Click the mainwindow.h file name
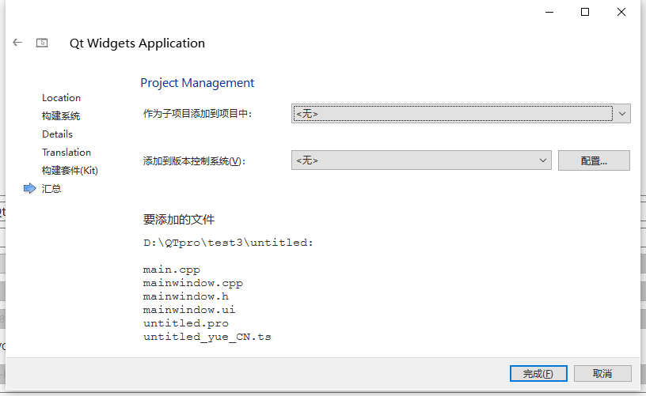 coord(186,296)
